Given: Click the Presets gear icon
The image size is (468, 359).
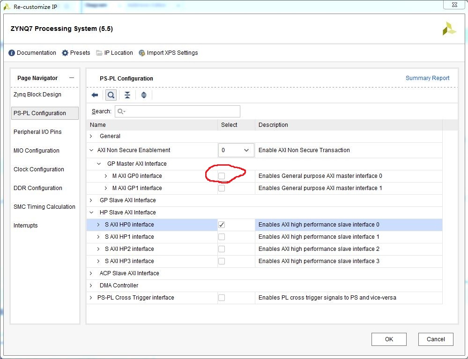Looking at the screenshot, I should [65, 53].
